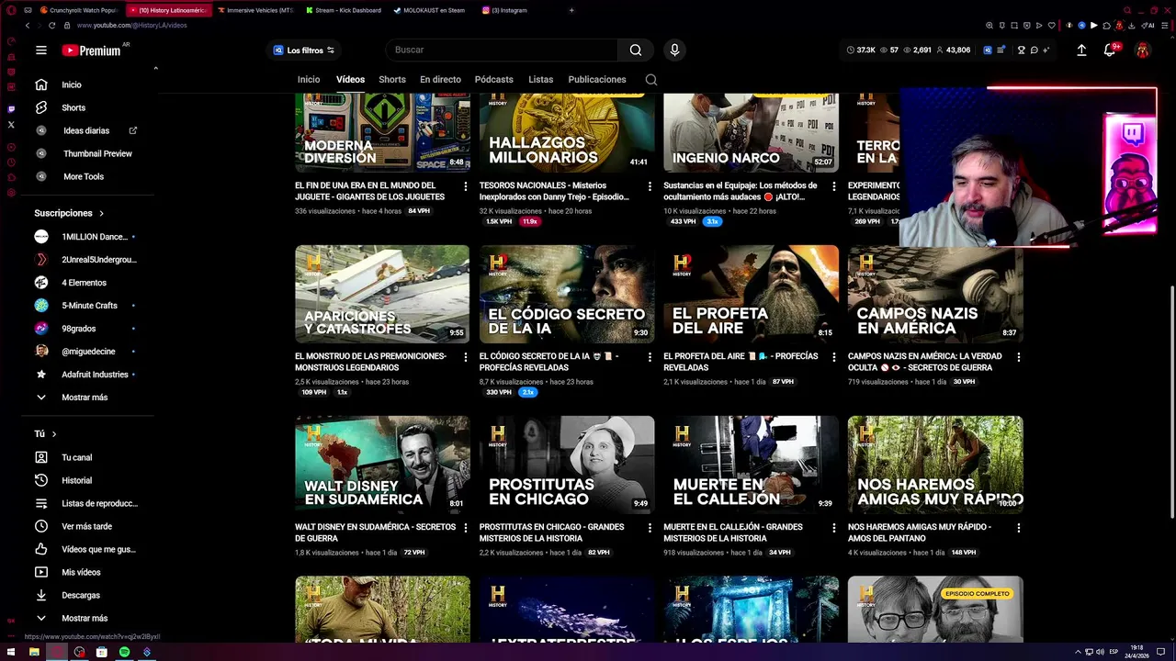Screen dimensions: 1176x661
Task: Play the Apariciones y Catástrofes thumbnail
Action: [382, 294]
